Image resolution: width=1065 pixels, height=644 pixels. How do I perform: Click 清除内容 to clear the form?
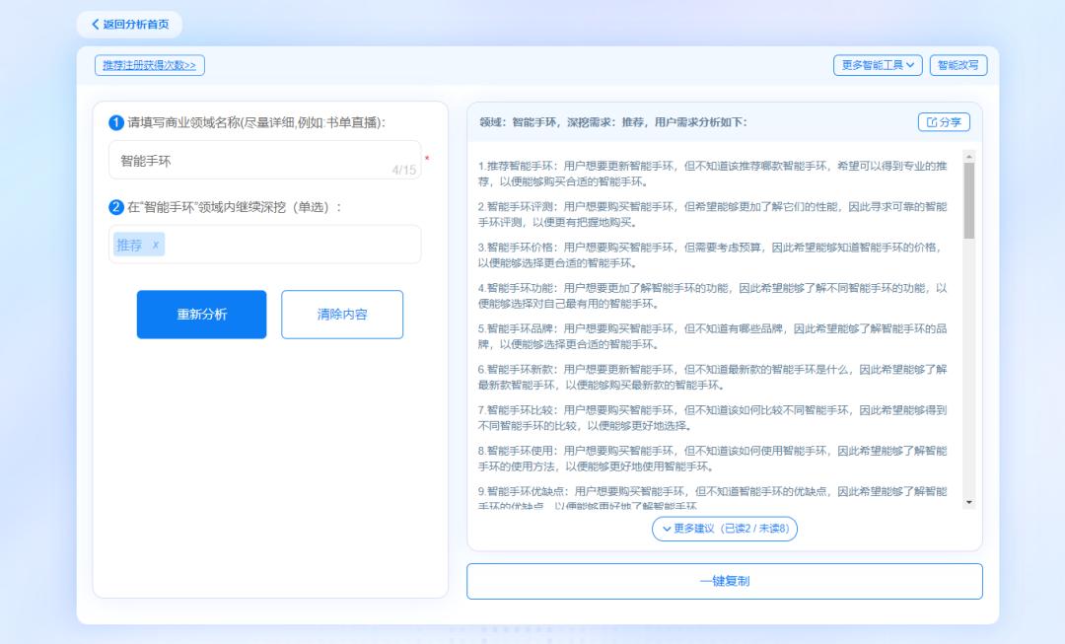(342, 314)
